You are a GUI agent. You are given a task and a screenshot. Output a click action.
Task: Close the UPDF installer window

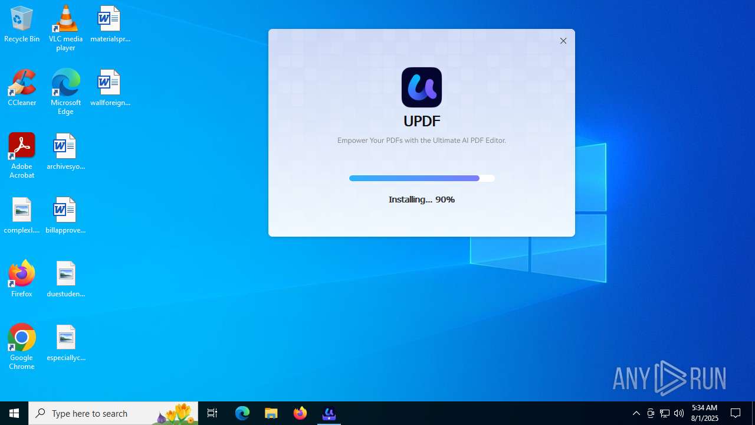tap(563, 41)
